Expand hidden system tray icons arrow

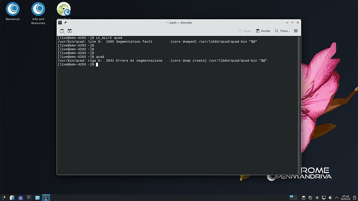pyautogui.click(x=337, y=197)
